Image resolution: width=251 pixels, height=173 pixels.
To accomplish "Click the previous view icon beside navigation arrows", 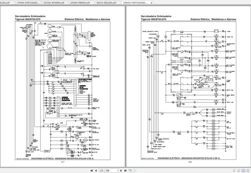I will click(130, 170).
